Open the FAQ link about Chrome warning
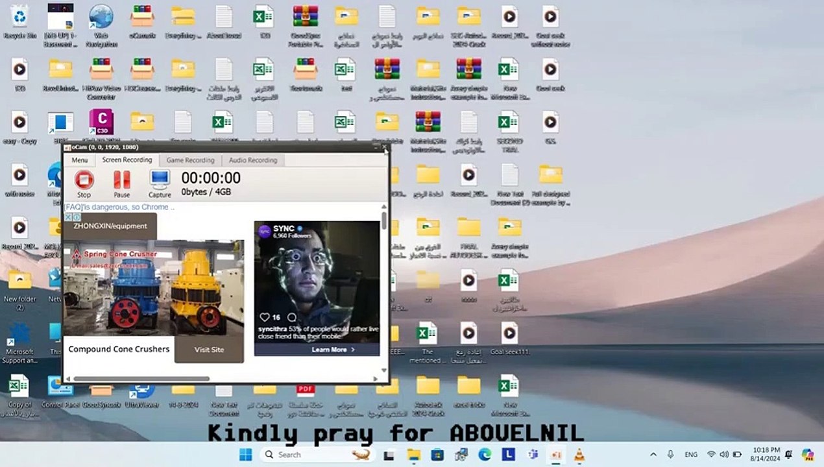 point(119,207)
